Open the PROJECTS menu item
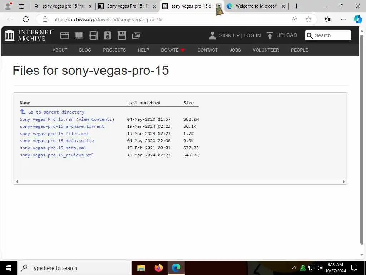 click(x=114, y=50)
